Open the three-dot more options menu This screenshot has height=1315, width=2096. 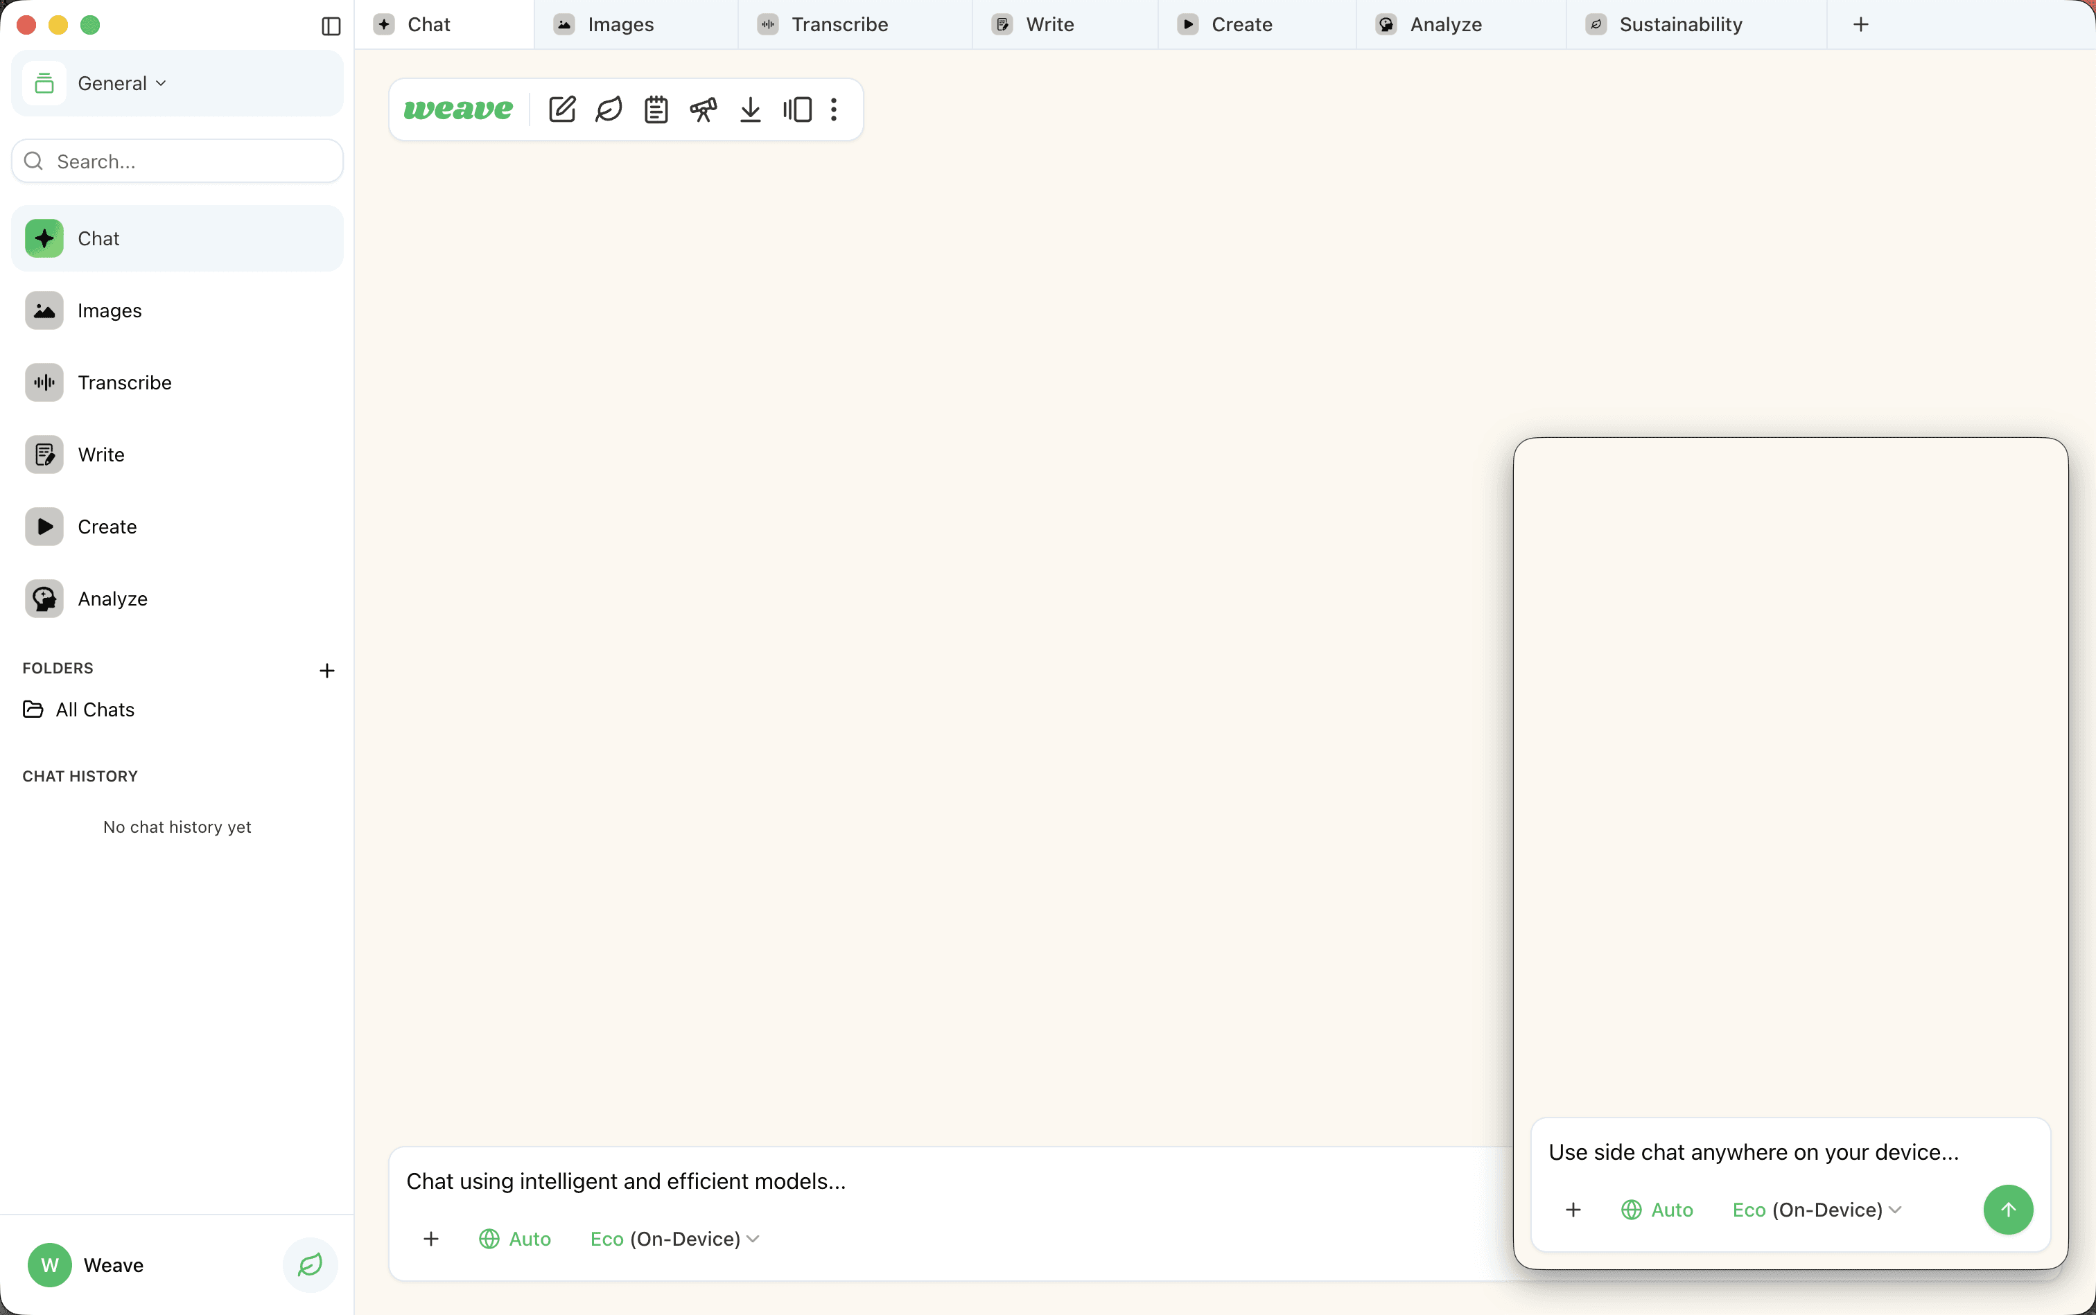pos(834,109)
